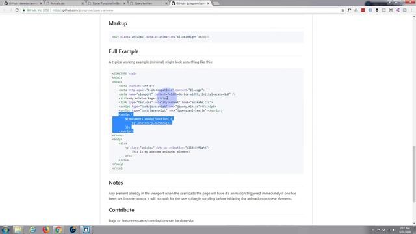Click the Markup div aniview code line
This screenshot has width=416, height=234.
coord(161,37)
